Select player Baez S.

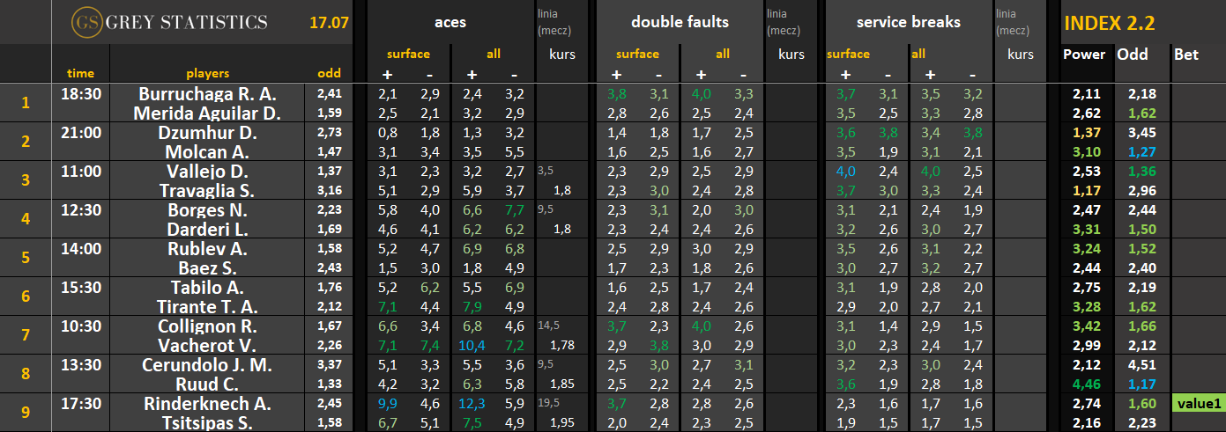(x=208, y=267)
